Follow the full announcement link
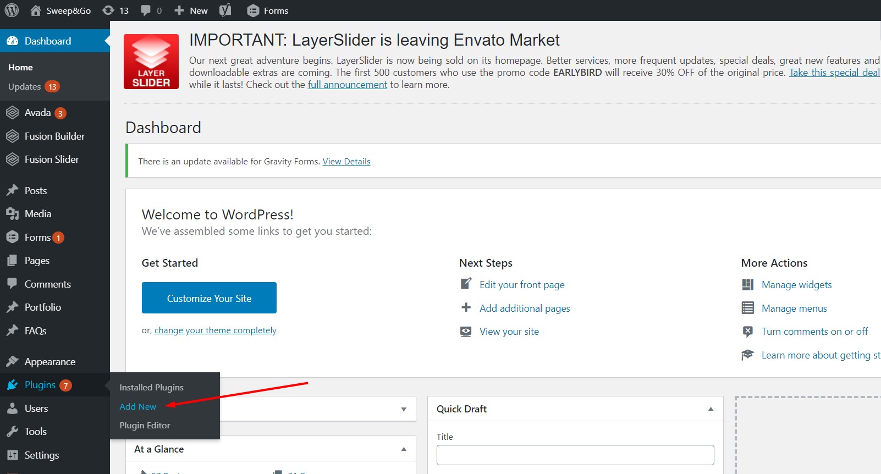The height and width of the screenshot is (474, 881). 348,85
